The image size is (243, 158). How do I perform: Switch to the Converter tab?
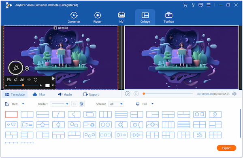click(x=74, y=17)
